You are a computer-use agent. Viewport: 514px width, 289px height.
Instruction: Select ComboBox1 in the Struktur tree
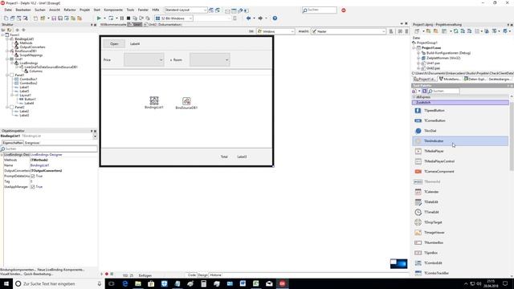(29, 79)
